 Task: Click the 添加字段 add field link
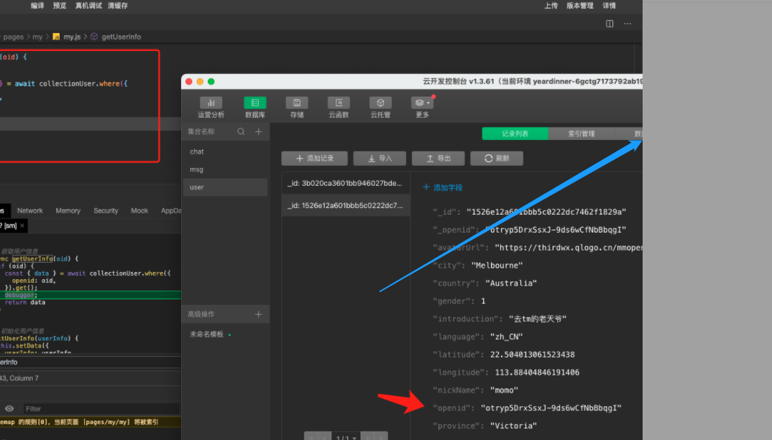(443, 187)
